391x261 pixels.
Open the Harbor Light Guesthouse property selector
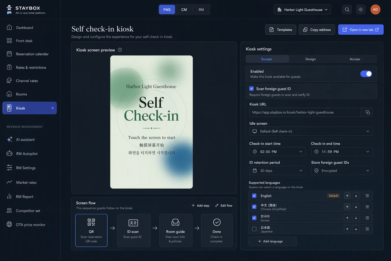coord(302,9)
